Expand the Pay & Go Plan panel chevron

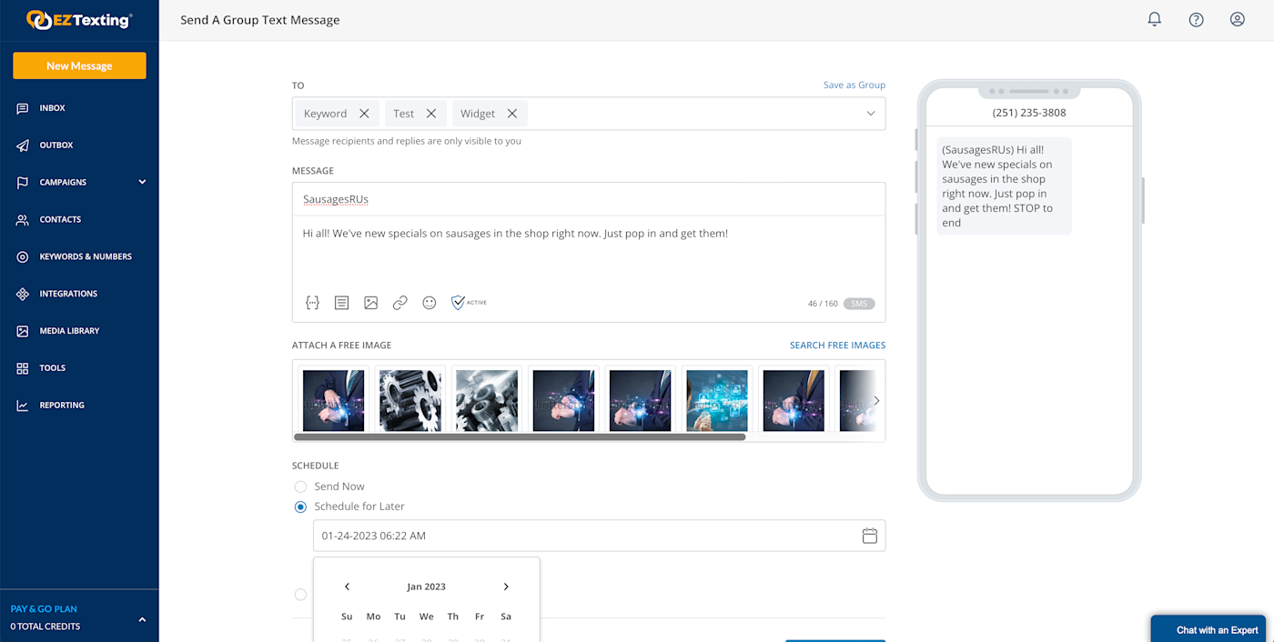142,619
